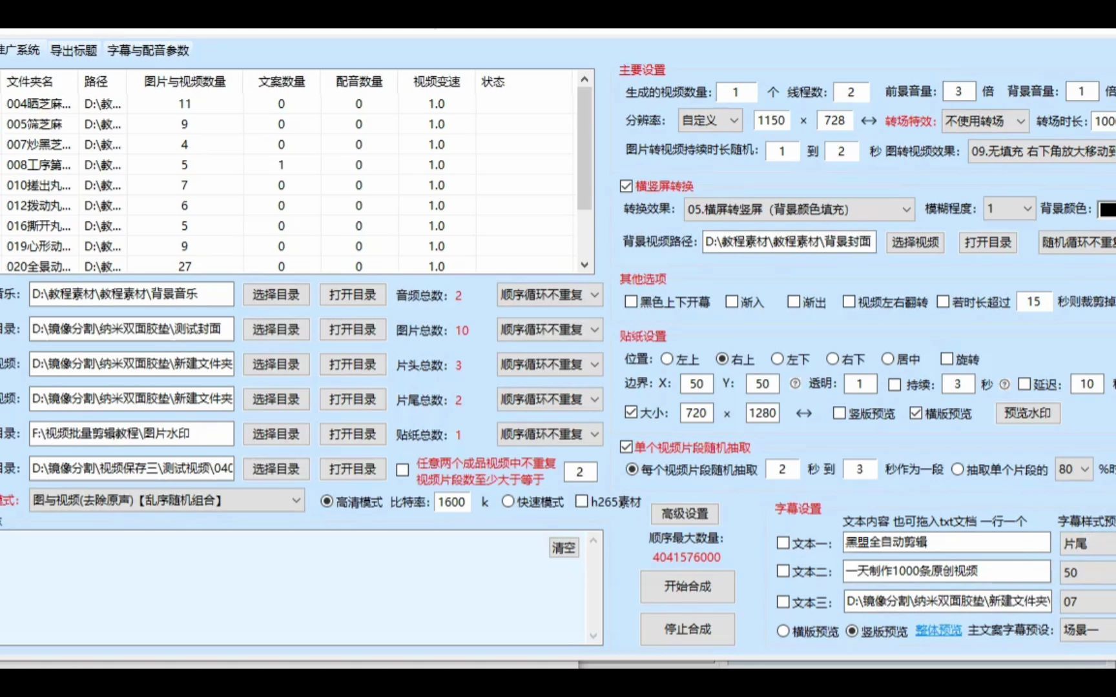Click the 选择视频 button
Screen dimensions: 1116x697
(915, 242)
